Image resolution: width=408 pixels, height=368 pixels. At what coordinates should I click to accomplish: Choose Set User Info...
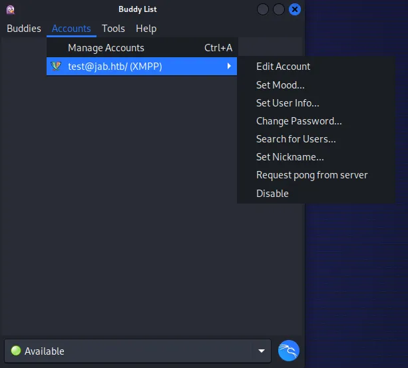coord(316,103)
